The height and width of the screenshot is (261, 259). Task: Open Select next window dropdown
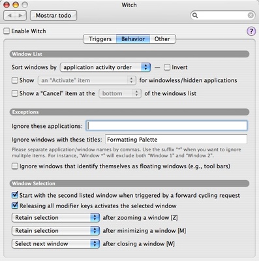coord(55,244)
